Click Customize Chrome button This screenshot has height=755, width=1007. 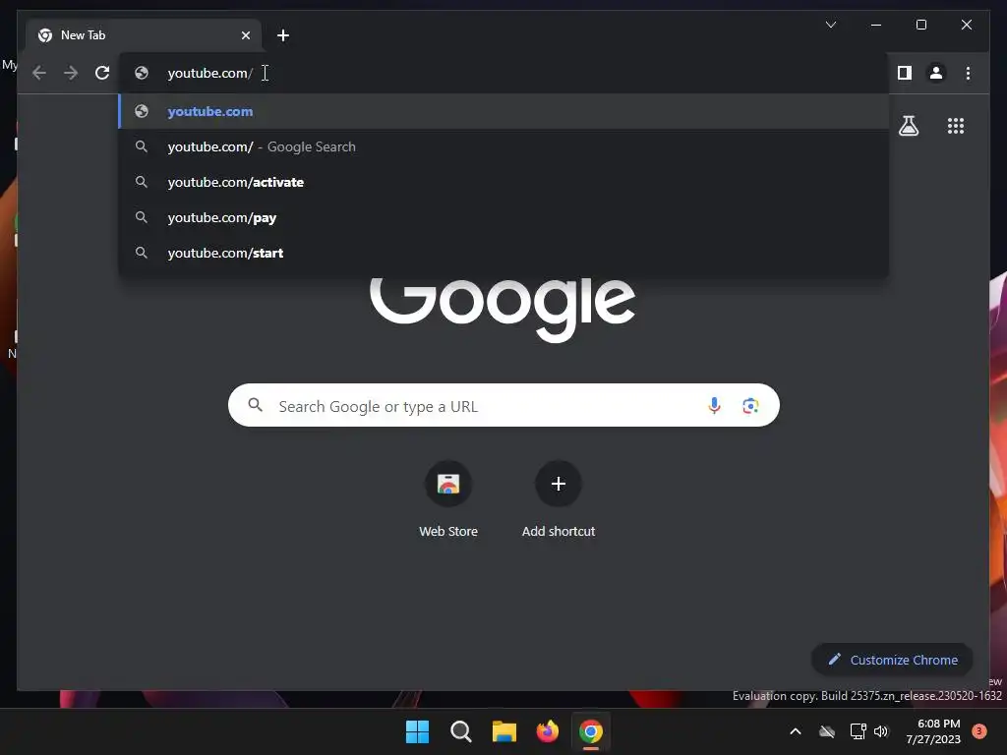(x=892, y=660)
